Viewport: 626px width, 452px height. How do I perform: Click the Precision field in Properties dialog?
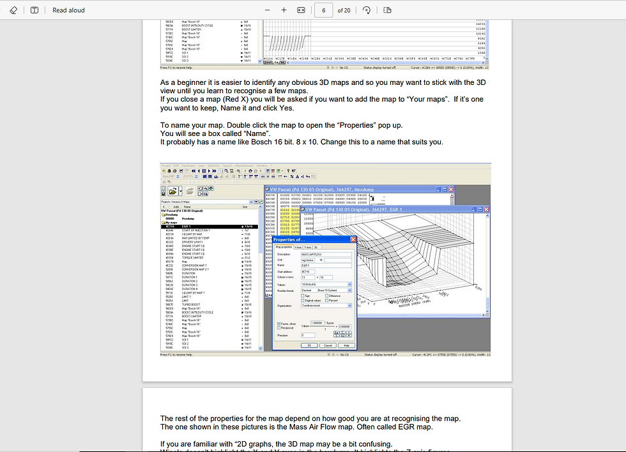[308, 335]
